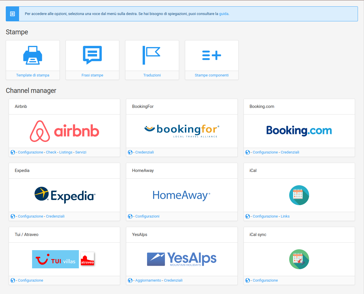The height and width of the screenshot is (294, 364).
Task: Open the Frasi stampe link
Action: click(x=92, y=75)
